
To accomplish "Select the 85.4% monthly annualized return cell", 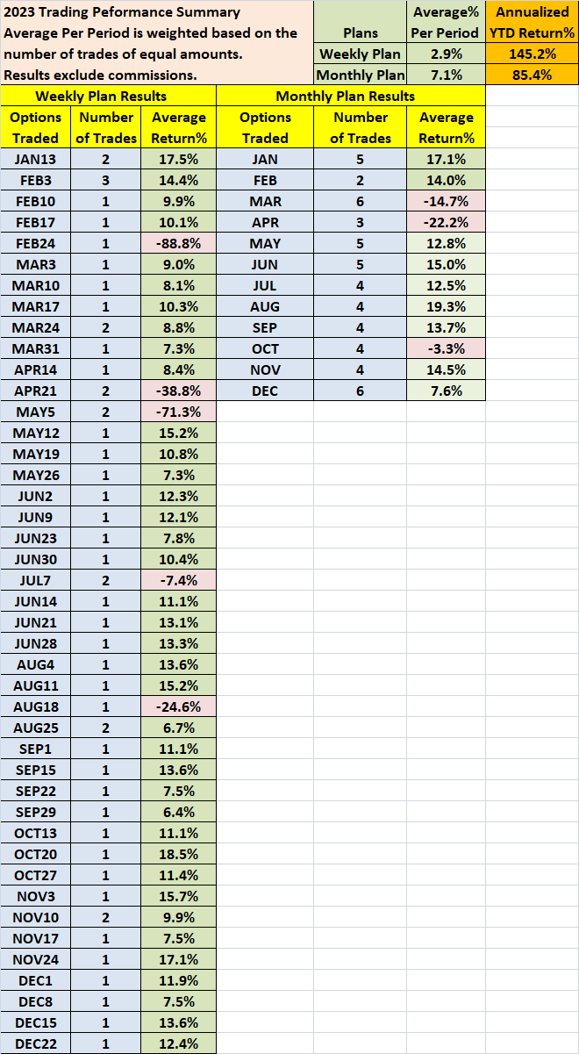I will [533, 75].
